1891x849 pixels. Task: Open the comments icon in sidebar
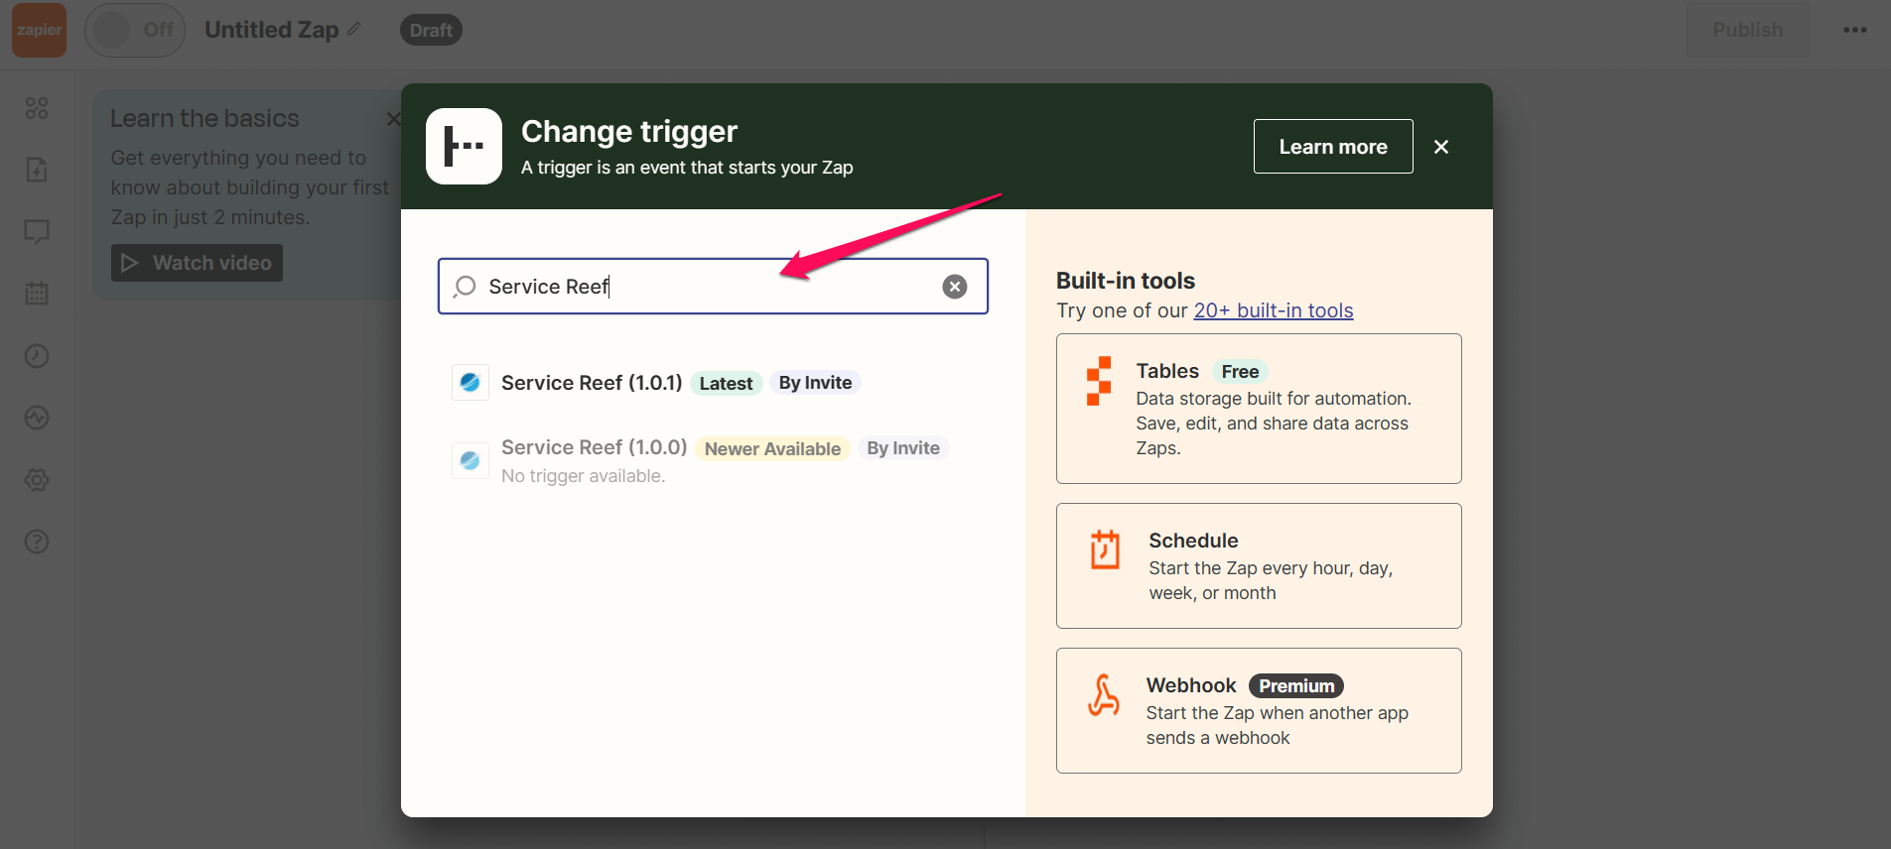(37, 232)
